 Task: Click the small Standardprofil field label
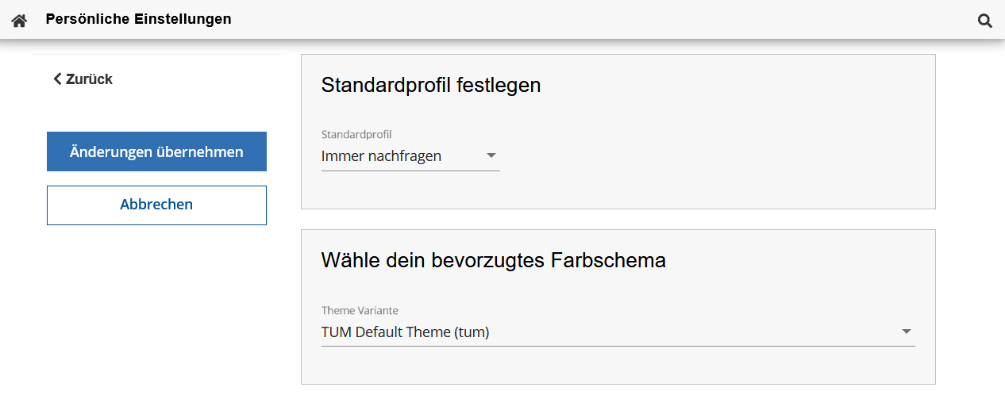[356, 134]
